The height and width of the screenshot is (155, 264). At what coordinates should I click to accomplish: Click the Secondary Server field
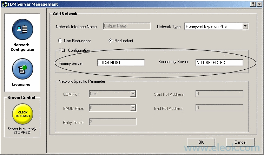[x=219, y=63]
